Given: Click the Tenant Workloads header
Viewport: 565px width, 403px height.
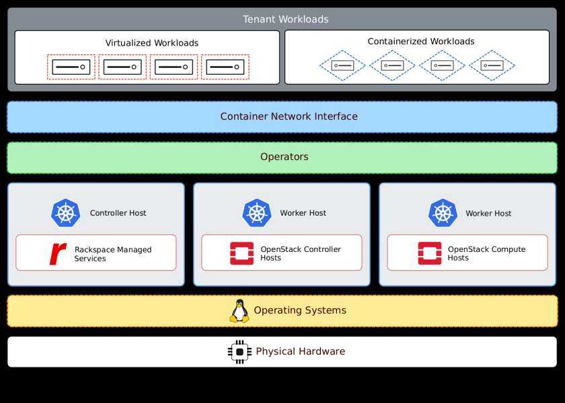Looking at the screenshot, I should (x=285, y=19).
